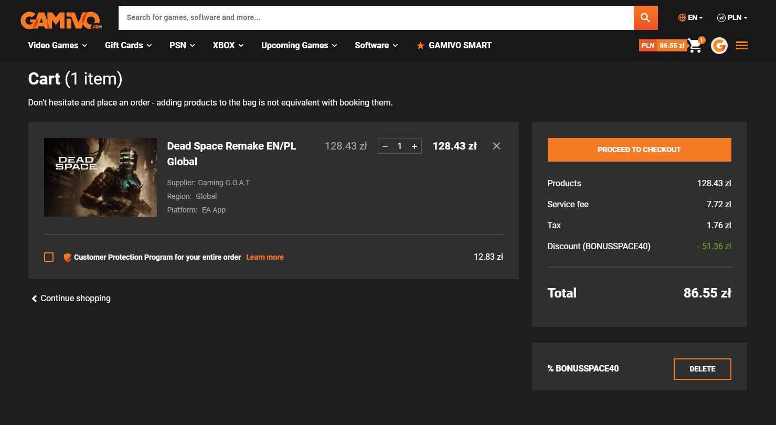Click the 12.83 zł protection price
The width and height of the screenshot is (776, 425).
[488, 257]
